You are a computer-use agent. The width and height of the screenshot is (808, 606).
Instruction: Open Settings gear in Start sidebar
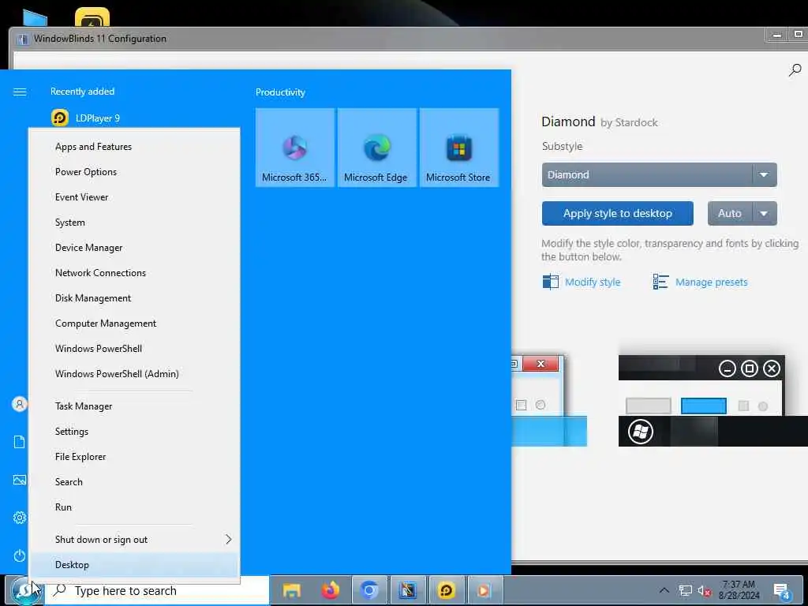[20, 518]
